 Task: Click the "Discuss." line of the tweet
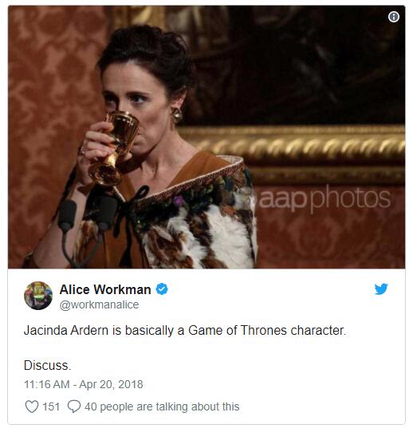point(47,365)
